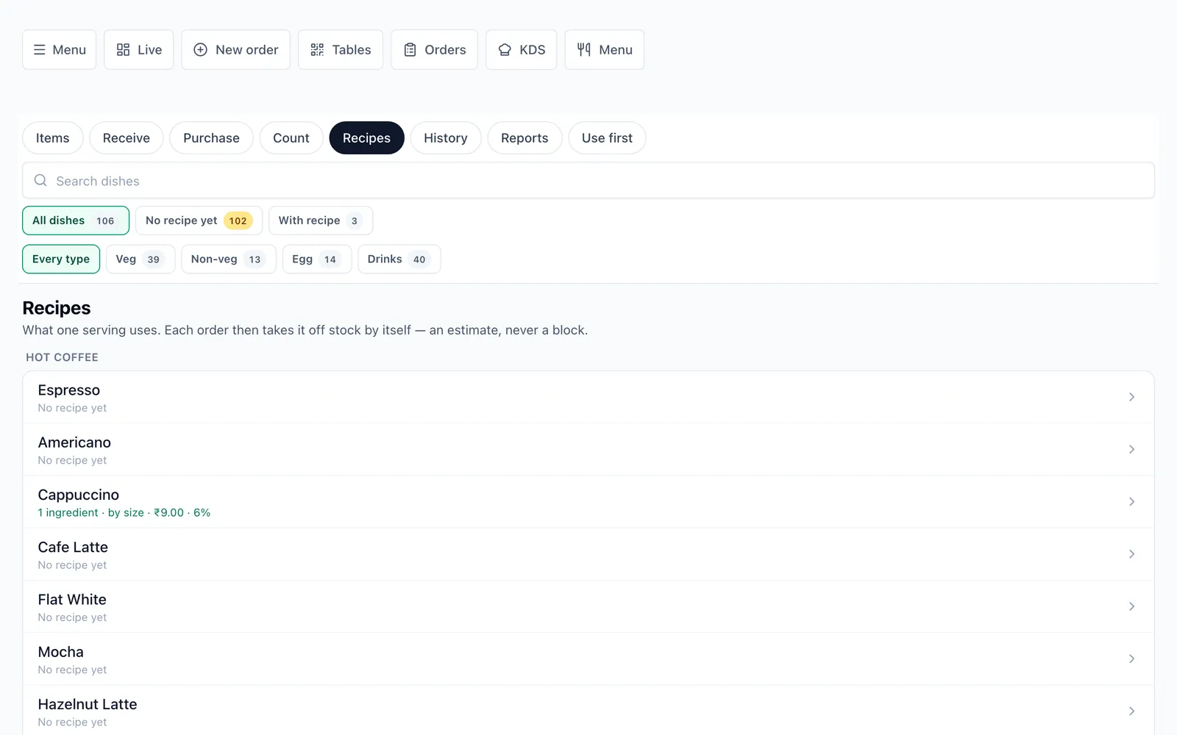Viewport: 1177px width, 735px height.
Task: Expand the Americano row chevron
Action: pyautogui.click(x=1131, y=449)
